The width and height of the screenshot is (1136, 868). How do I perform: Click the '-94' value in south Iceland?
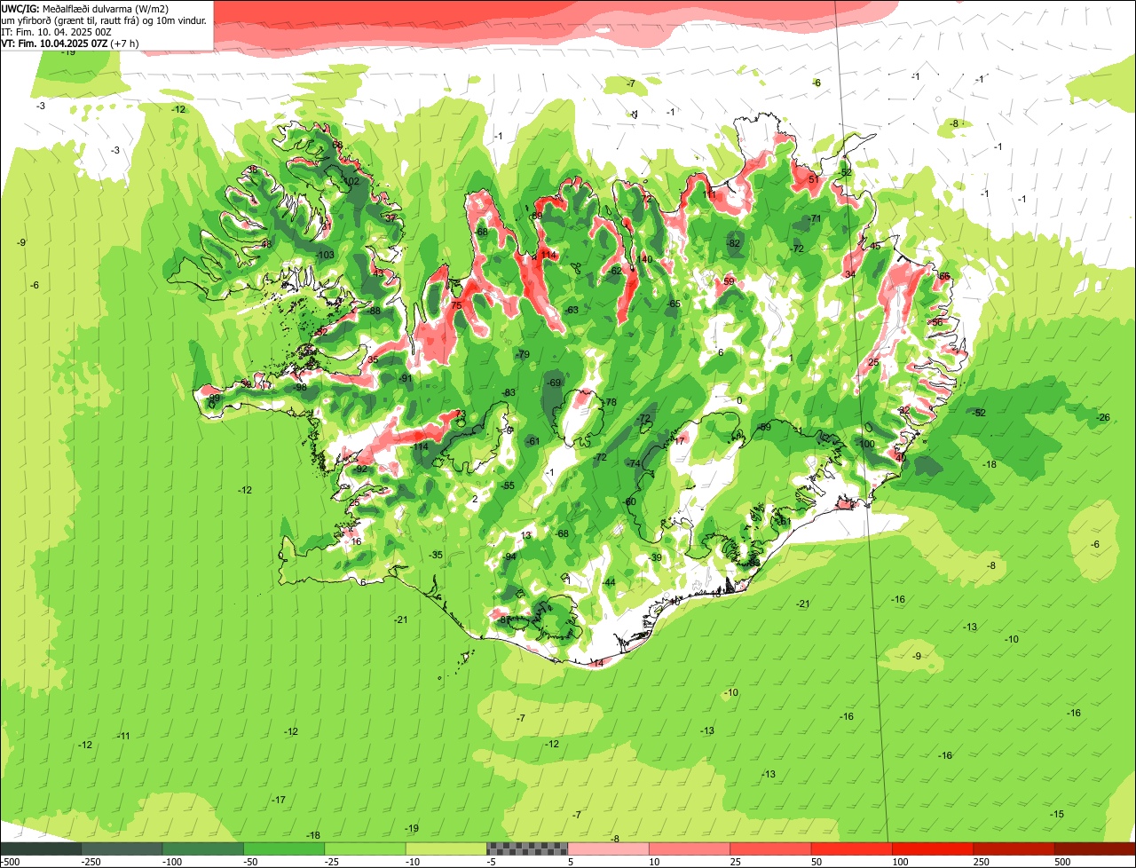[509, 556]
